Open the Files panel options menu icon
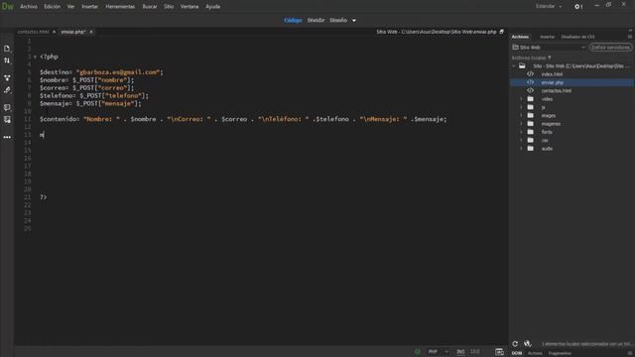This screenshot has width=635, height=357. click(x=630, y=37)
